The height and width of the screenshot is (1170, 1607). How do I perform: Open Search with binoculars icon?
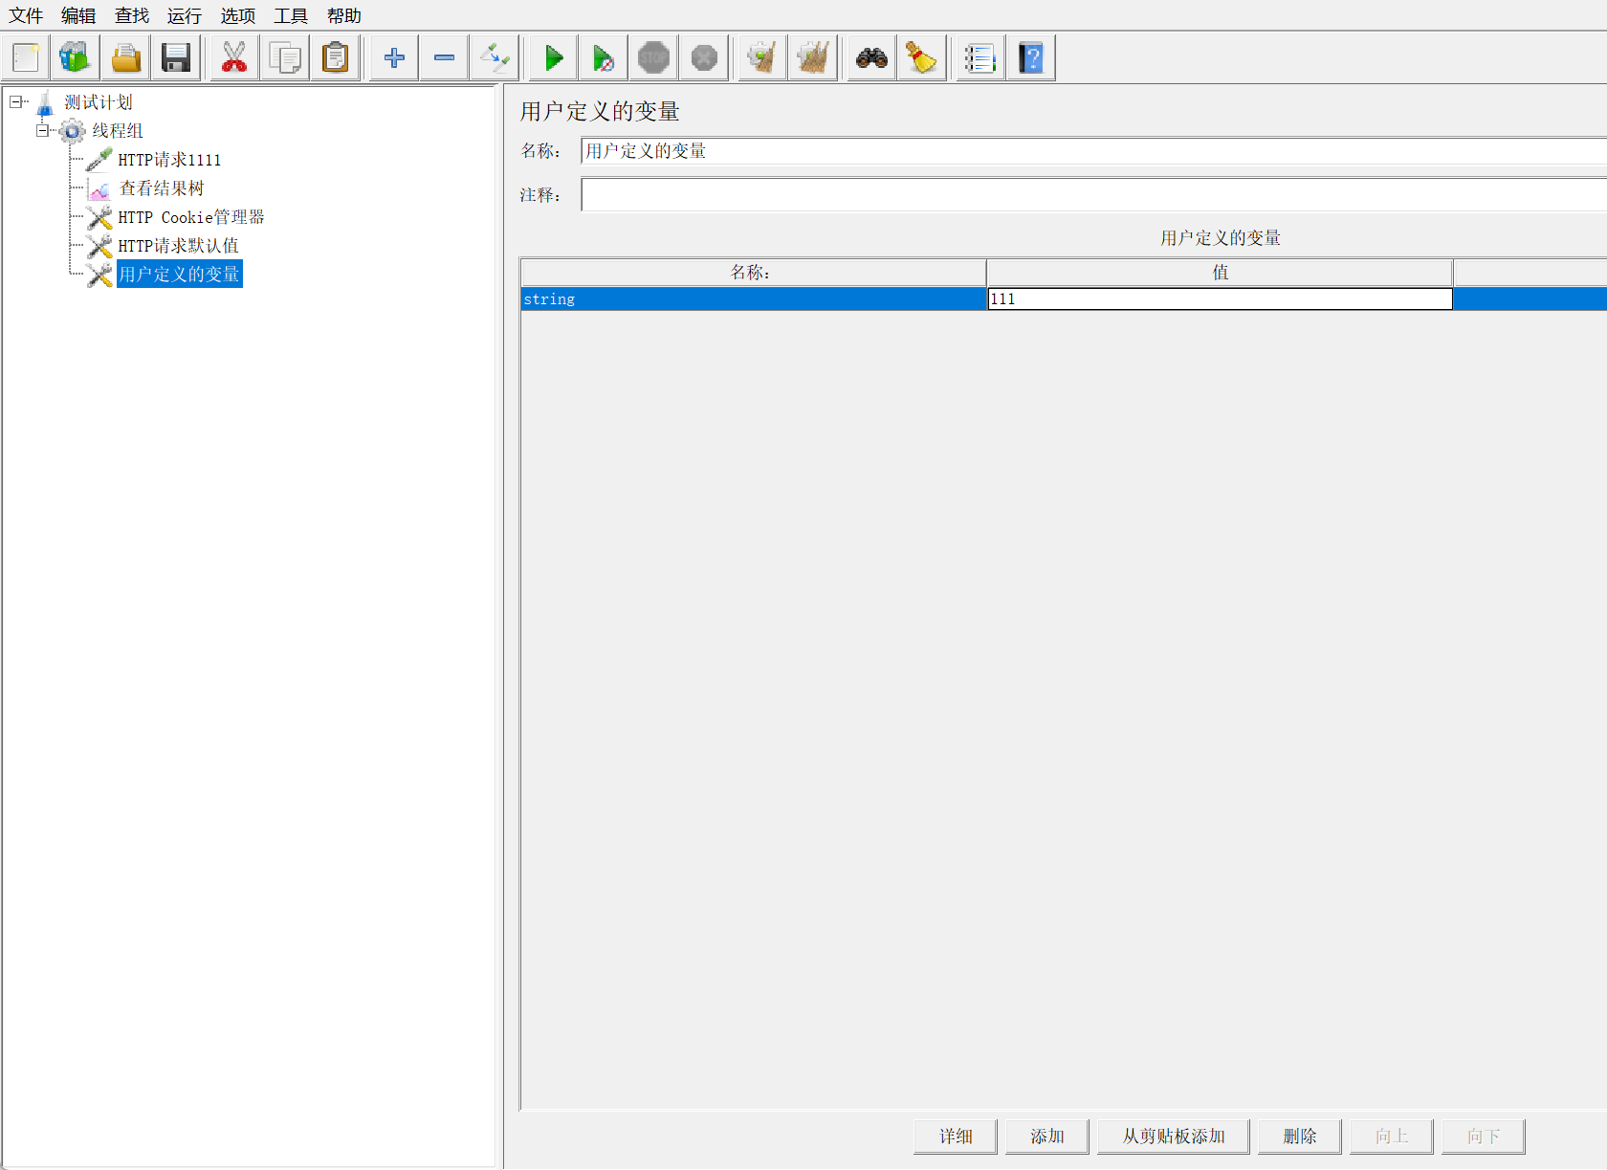pyautogui.click(x=871, y=57)
